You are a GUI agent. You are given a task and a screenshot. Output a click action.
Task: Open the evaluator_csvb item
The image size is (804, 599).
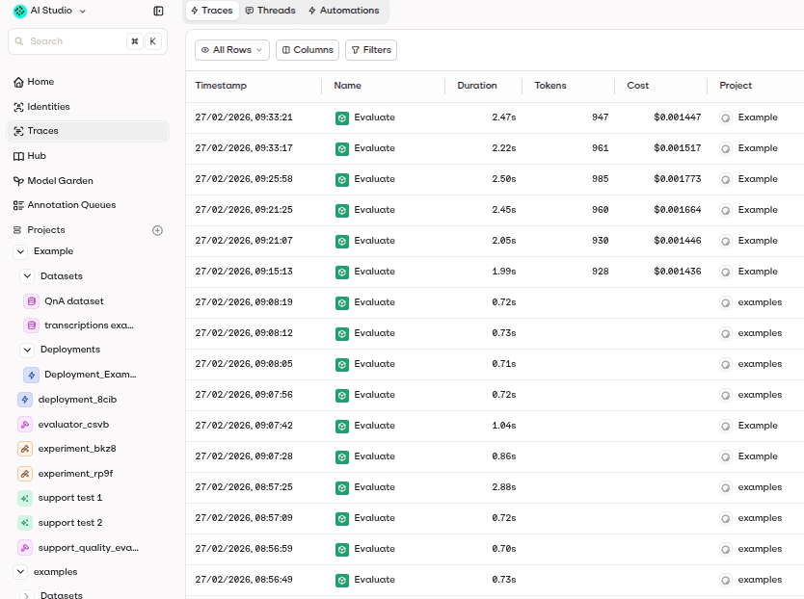click(x=72, y=424)
